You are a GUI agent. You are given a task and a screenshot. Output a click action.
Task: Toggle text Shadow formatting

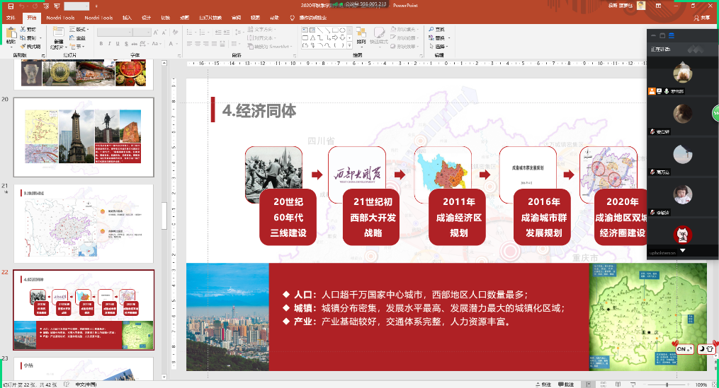point(126,44)
